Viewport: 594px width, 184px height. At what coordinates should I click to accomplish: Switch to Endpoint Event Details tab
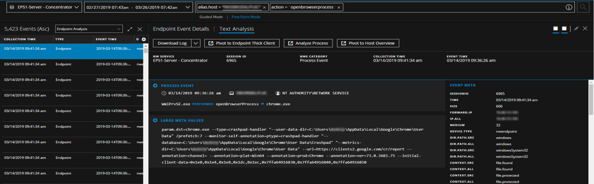tap(181, 29)
